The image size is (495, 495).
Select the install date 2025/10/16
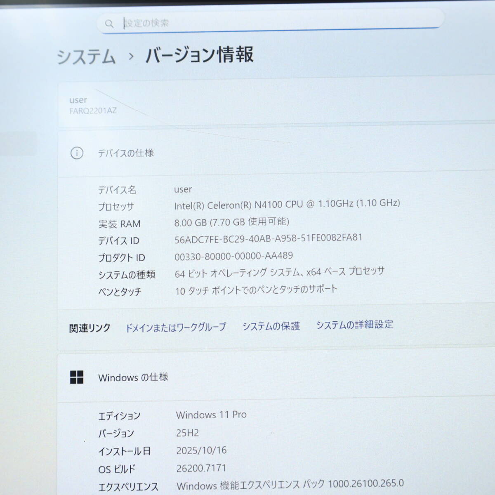(x=201, y=450)
